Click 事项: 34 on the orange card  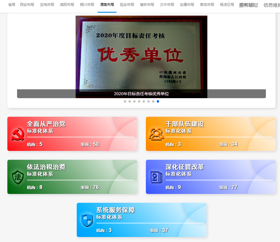click(228, 144)
